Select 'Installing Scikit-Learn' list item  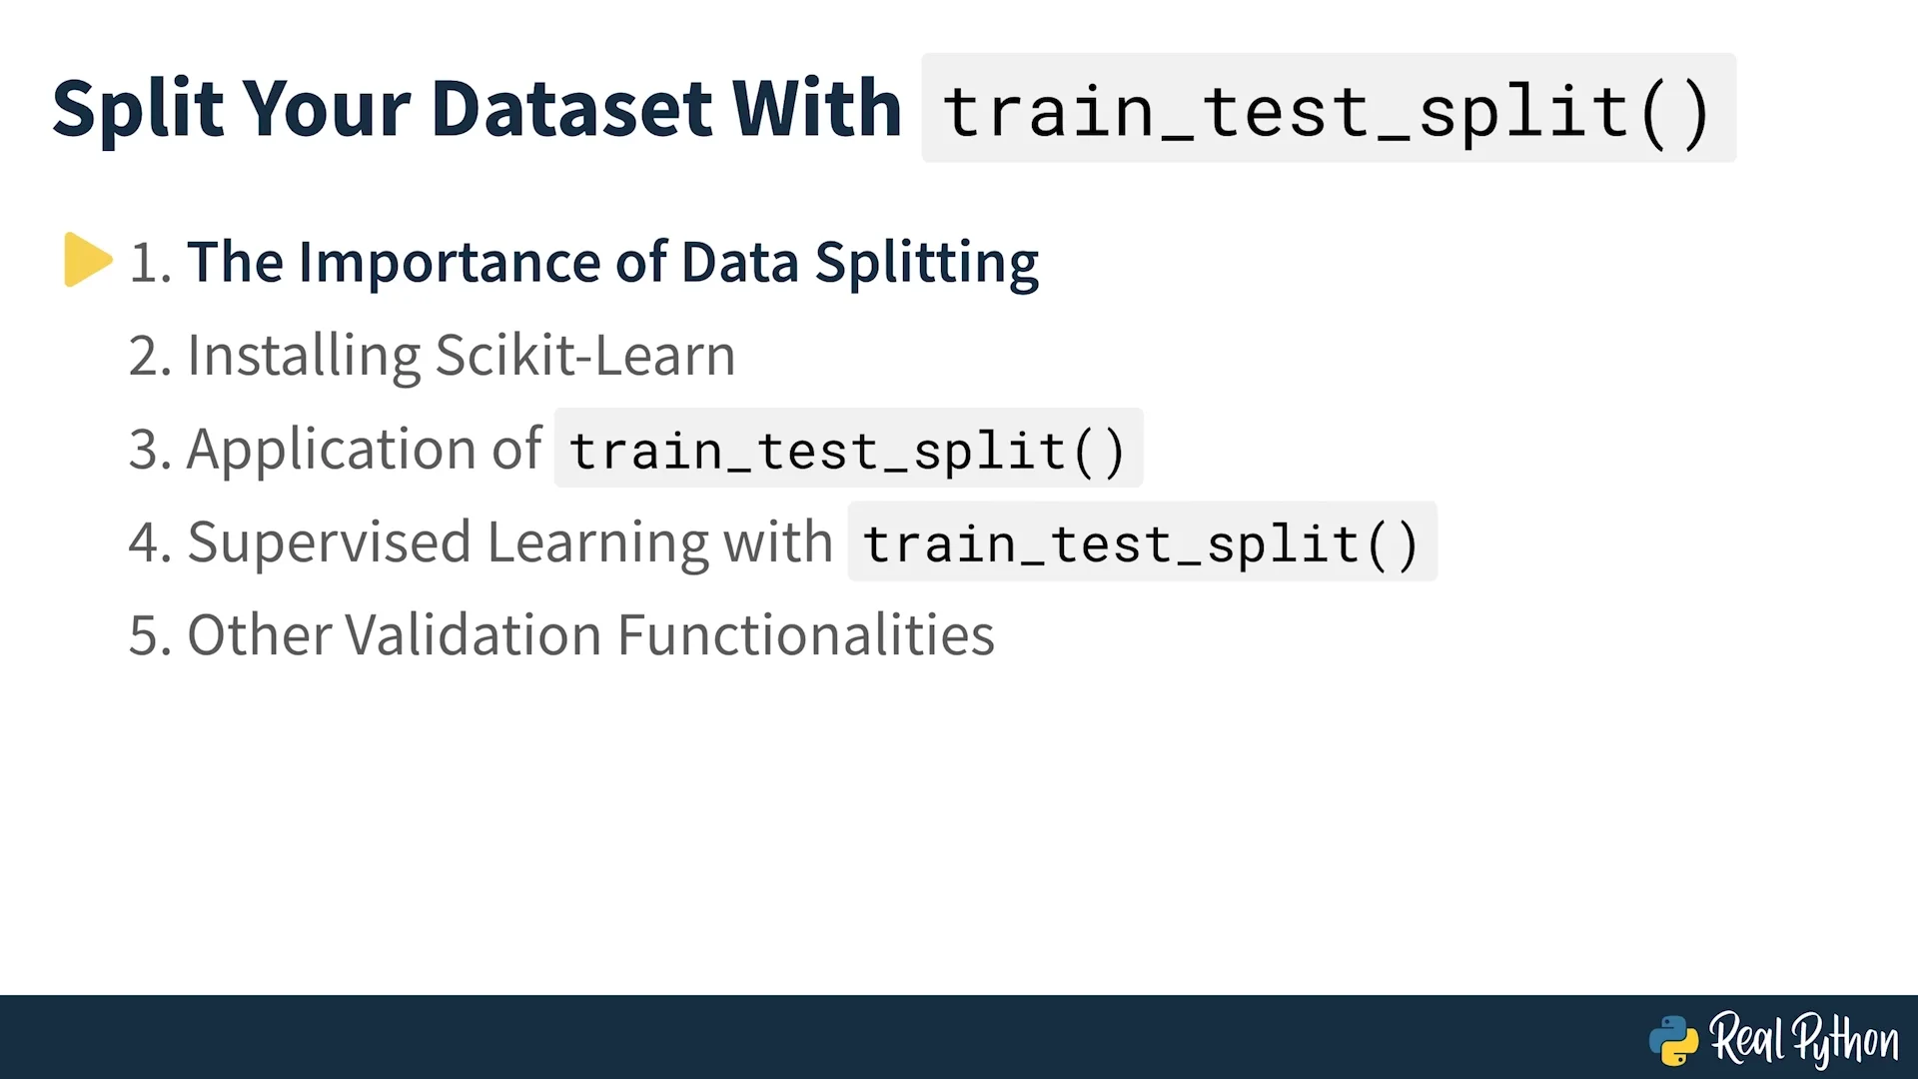(462, 356)
